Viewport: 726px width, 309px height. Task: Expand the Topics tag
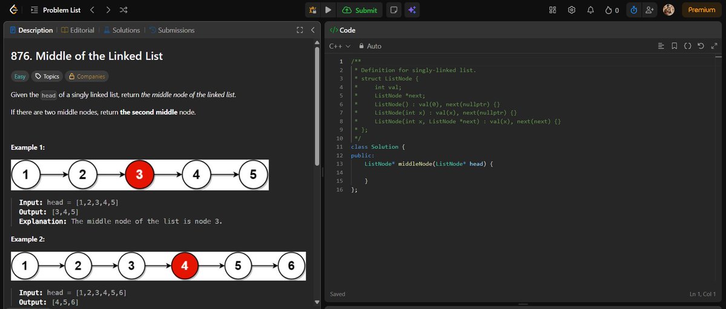(x=47, y=76)
